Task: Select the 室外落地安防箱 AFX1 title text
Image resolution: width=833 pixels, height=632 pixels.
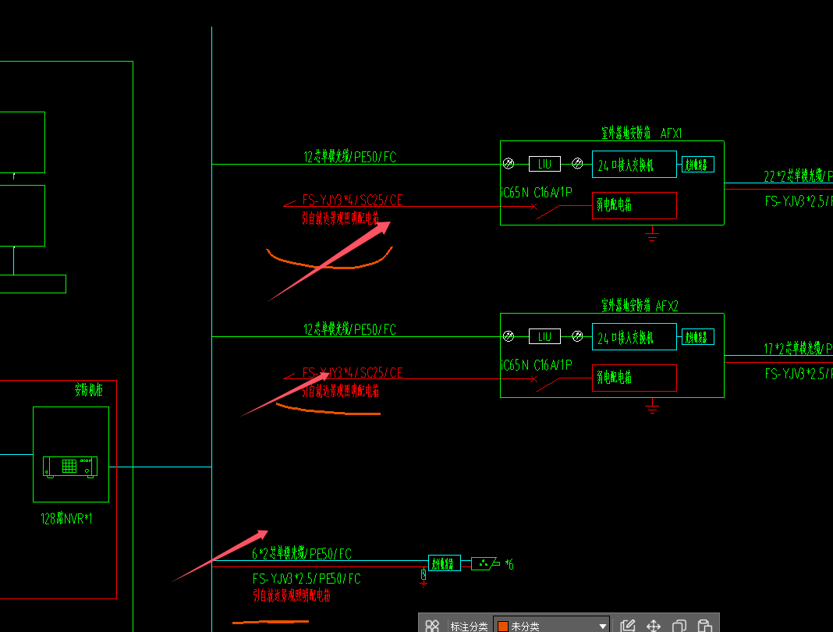Action: tap(641, 133)
